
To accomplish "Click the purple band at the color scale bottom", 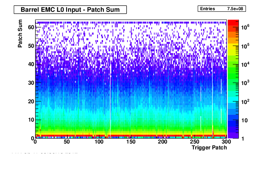I will [233, 135].
